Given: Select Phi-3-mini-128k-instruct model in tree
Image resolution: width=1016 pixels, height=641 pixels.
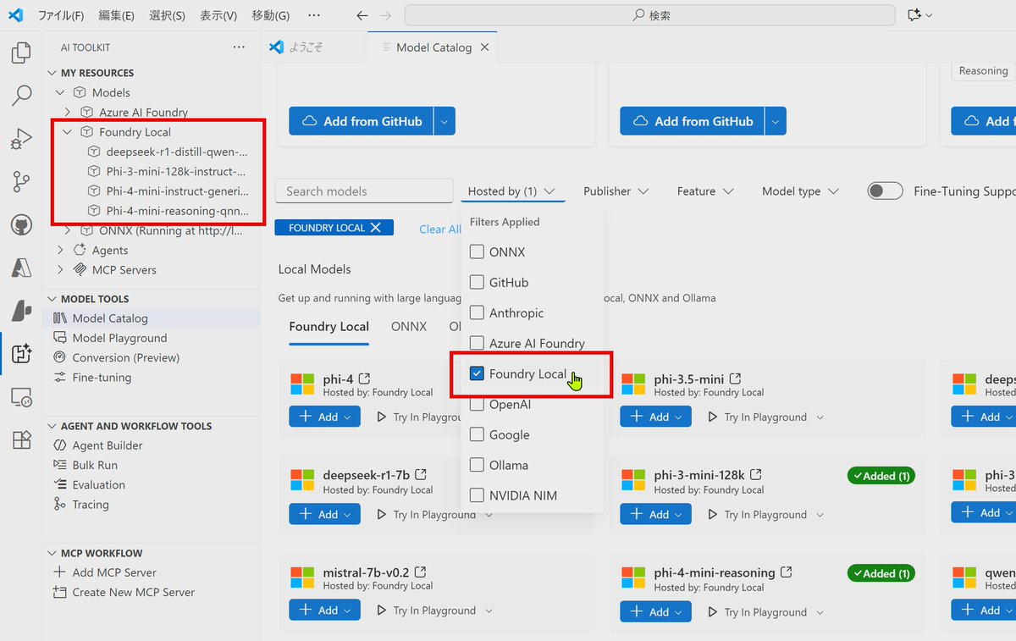Looking at the screenshot, I should click(x=177, y=171).
